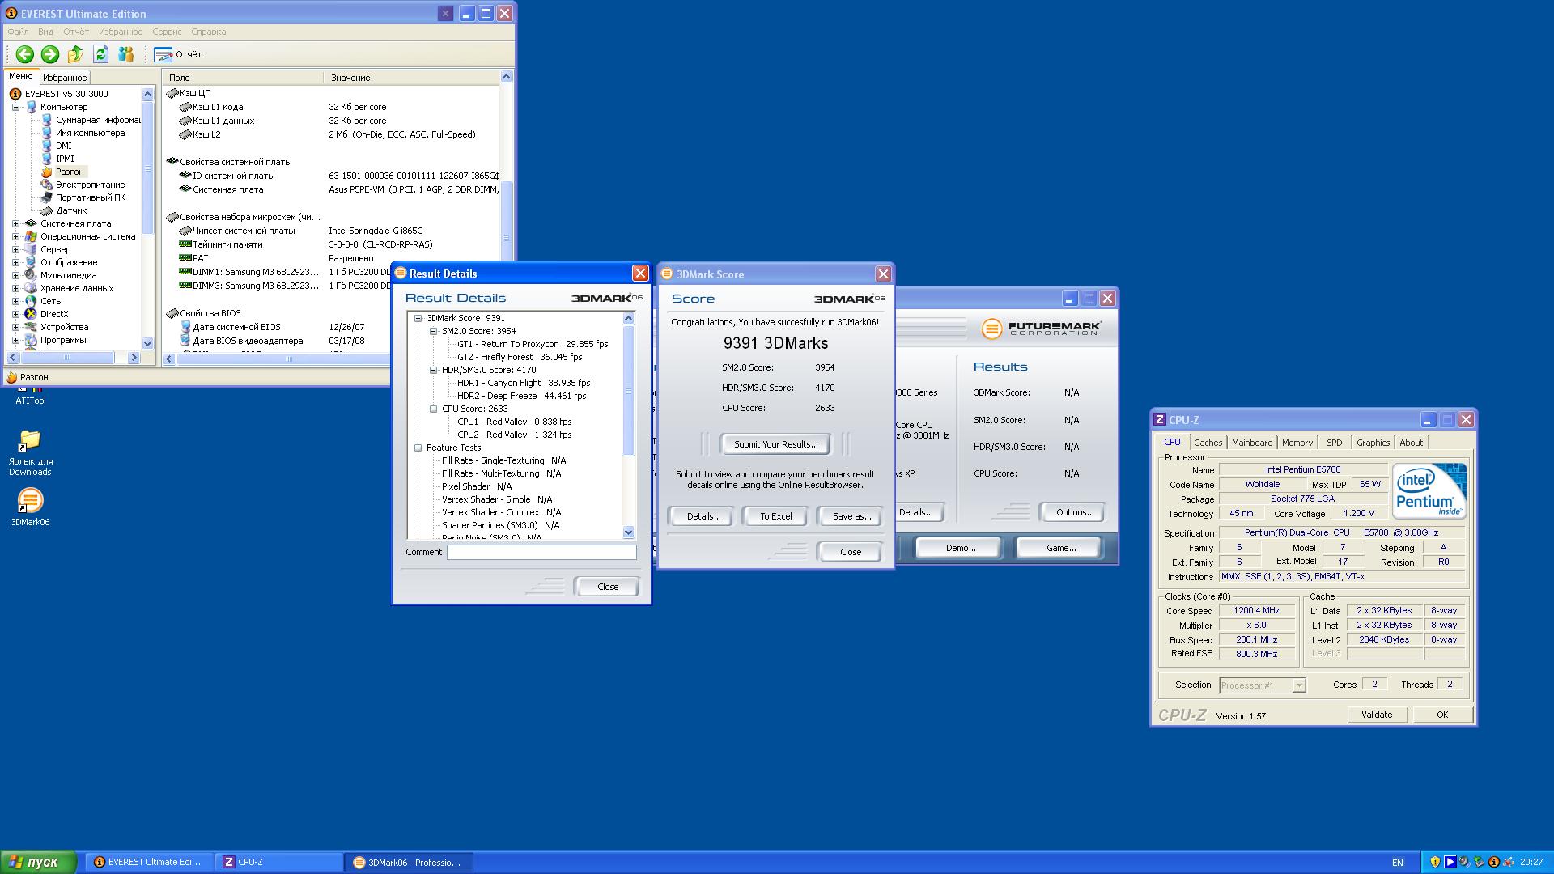Click the green Back arrow in EVEREST toolbar
Screen dimensions: 1554x874
[x=24, y=54]
